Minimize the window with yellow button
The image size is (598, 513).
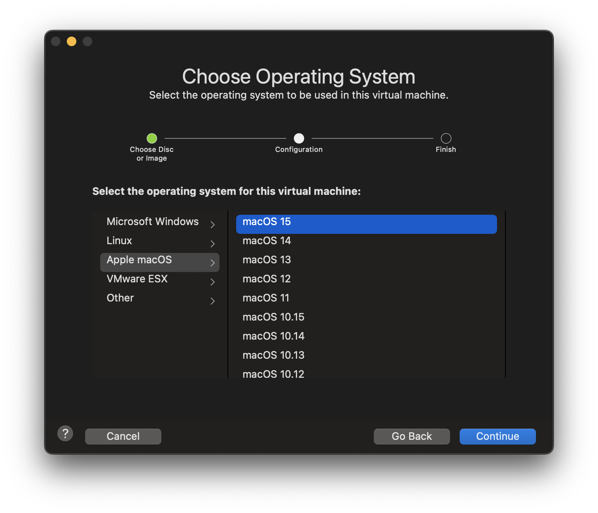[72, 41]
